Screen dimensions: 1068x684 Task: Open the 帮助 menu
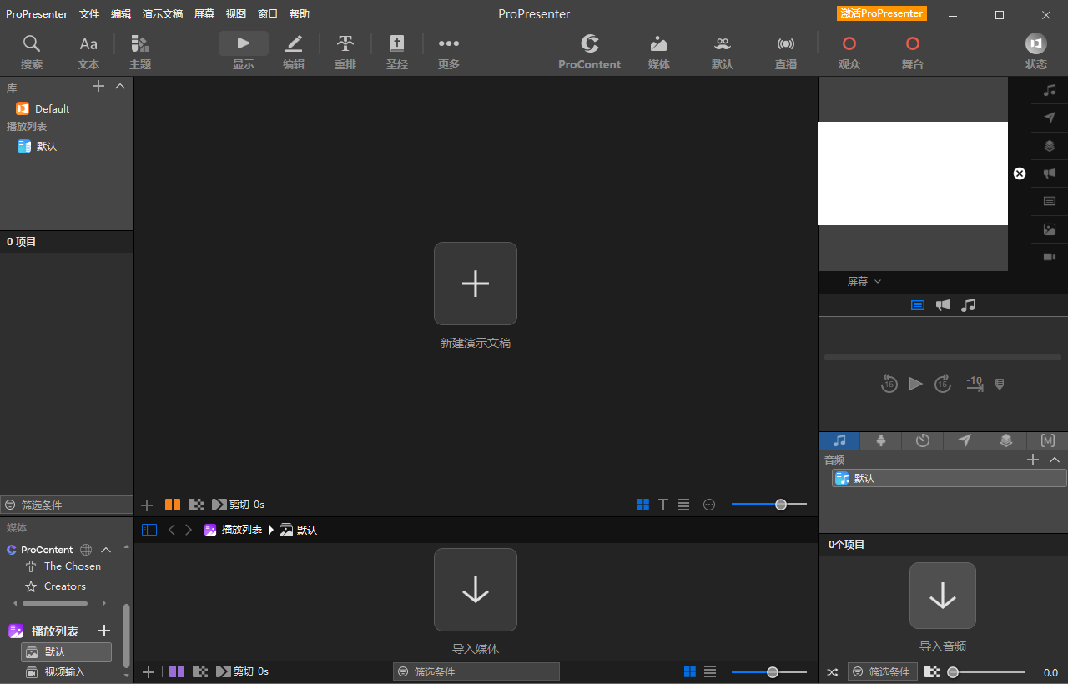[300, 14]
